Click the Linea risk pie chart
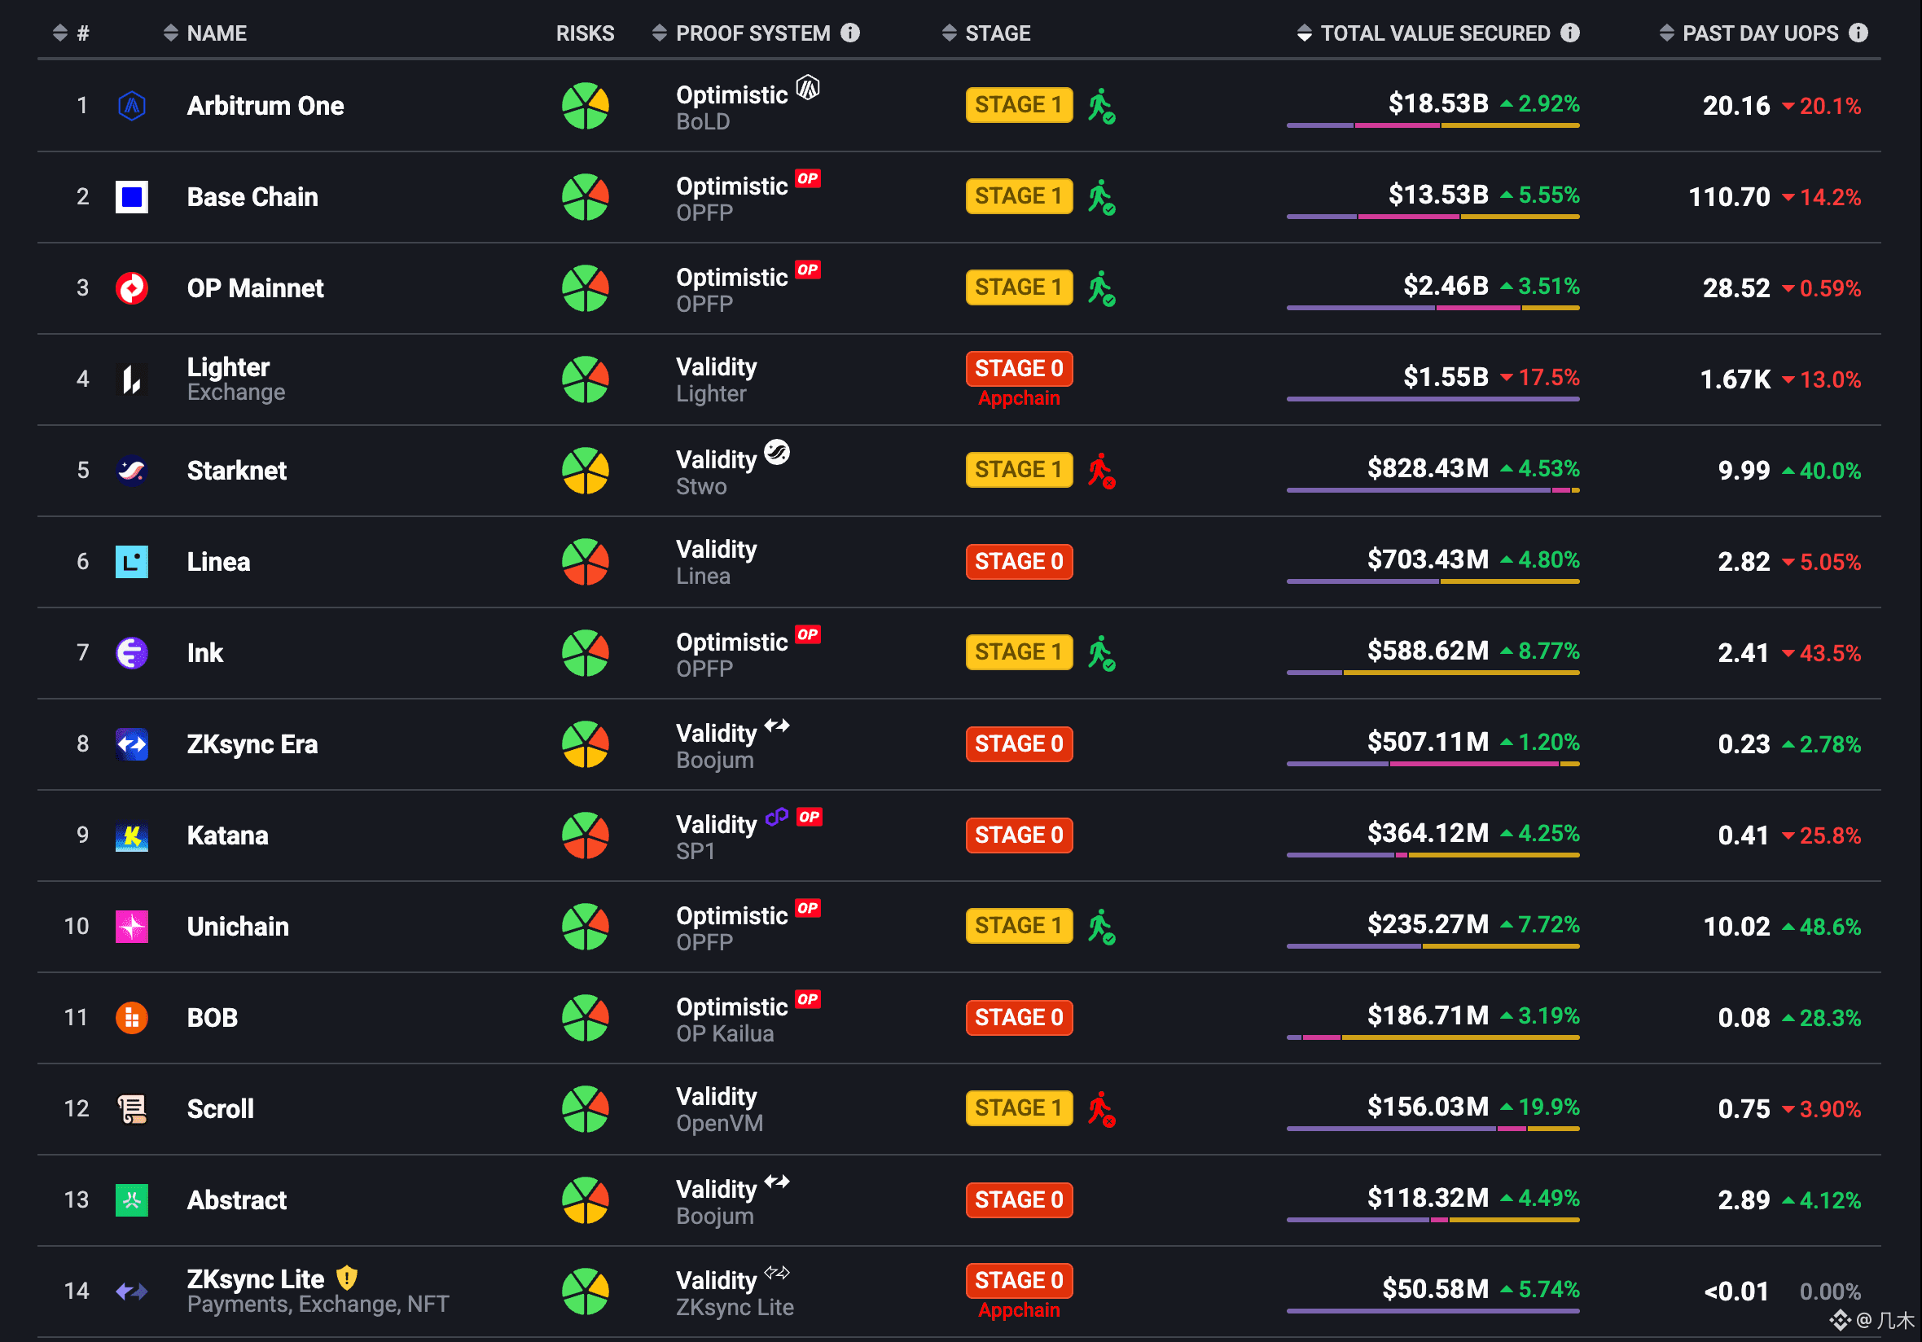 585,562
